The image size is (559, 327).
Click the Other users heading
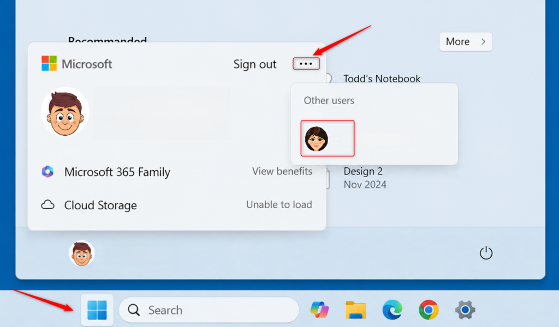tap(329, 101)
